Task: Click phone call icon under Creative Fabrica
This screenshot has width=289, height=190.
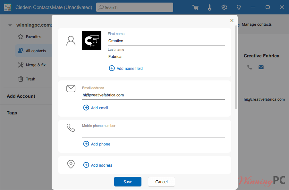Action: [249, 67]
